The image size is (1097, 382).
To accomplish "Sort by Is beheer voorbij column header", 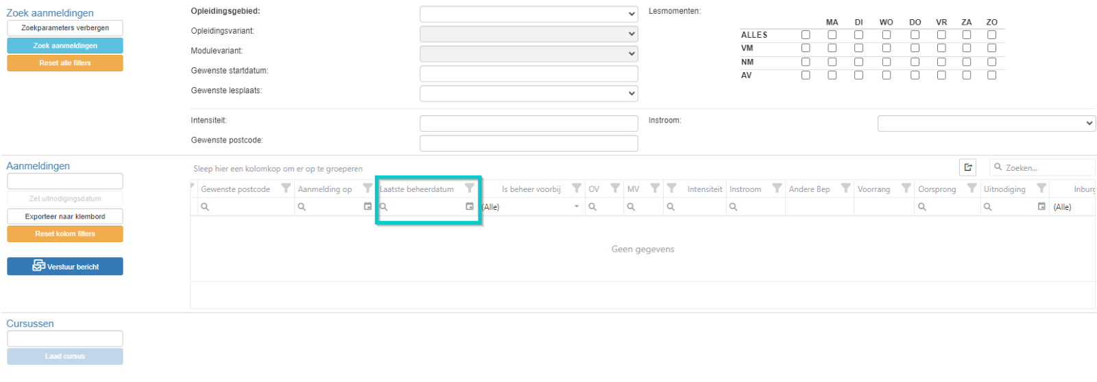I will 531,189.
